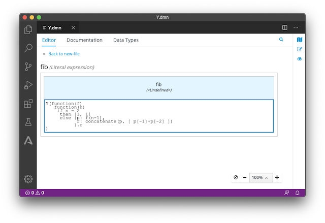Increase zoom with the plus button

(277, 177)
